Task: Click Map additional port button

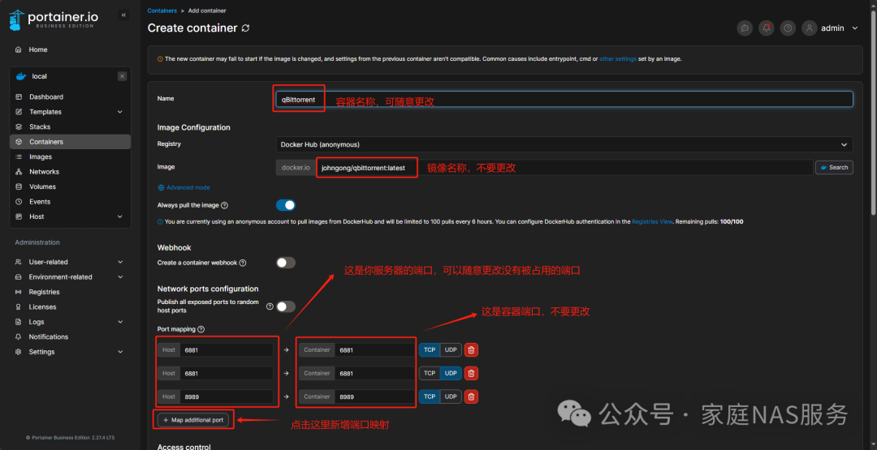Action: tap(193, 420)
